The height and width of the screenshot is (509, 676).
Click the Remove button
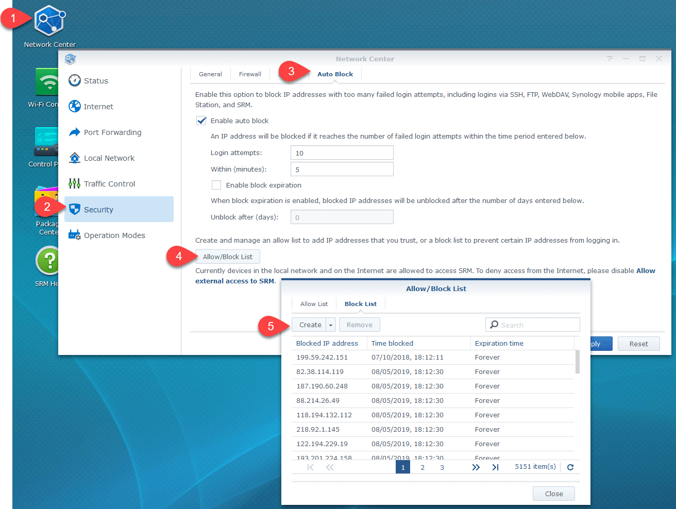[360, 325]
